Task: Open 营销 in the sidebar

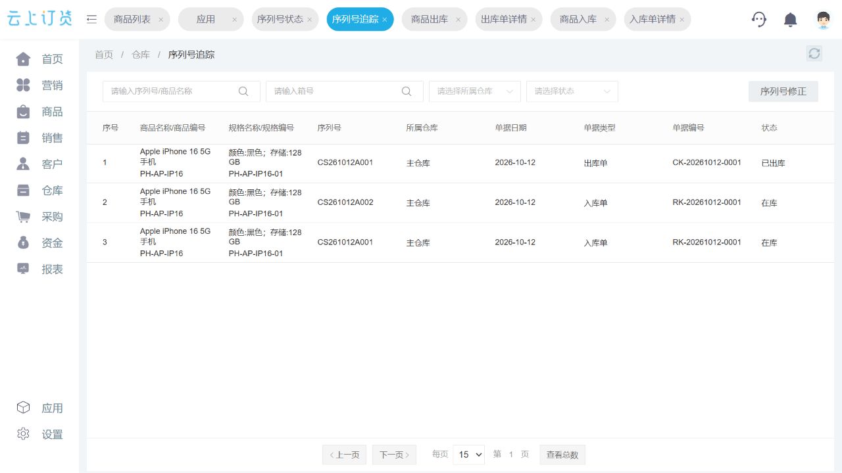Action: pyautogui.click(x=39, y=85)
